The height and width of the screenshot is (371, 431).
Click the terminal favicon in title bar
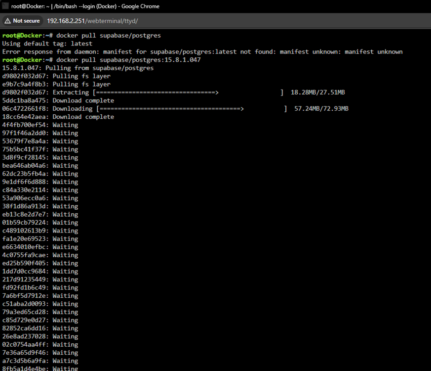click(5, 5)
